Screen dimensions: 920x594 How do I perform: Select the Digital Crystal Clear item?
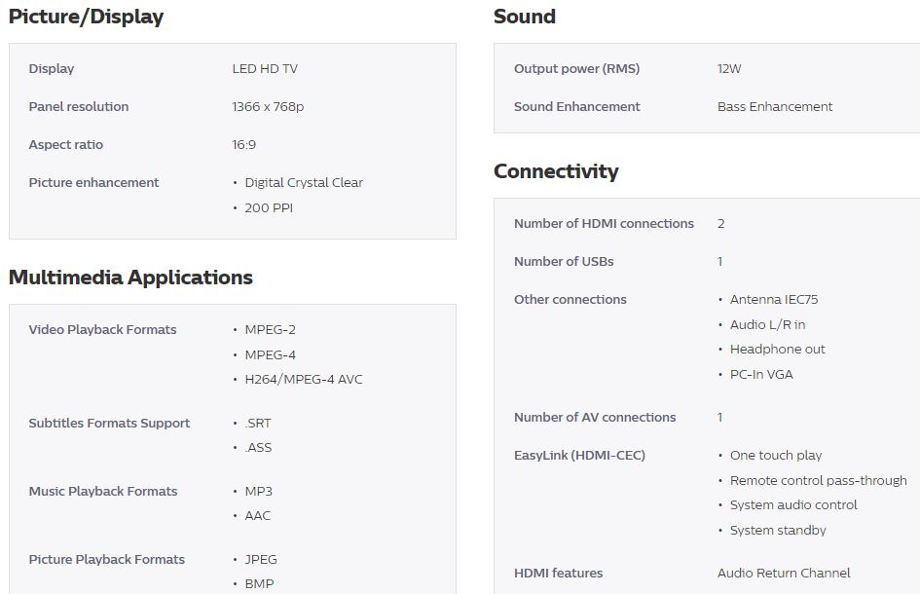(304, 183)
